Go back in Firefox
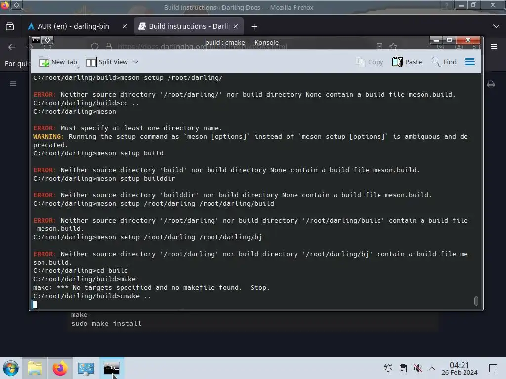The width and height of the screenshot is (506, 379). click(x=12, y=47)
